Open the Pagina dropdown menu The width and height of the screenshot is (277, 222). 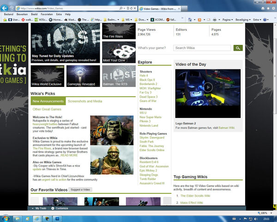[x=228, y=19]
